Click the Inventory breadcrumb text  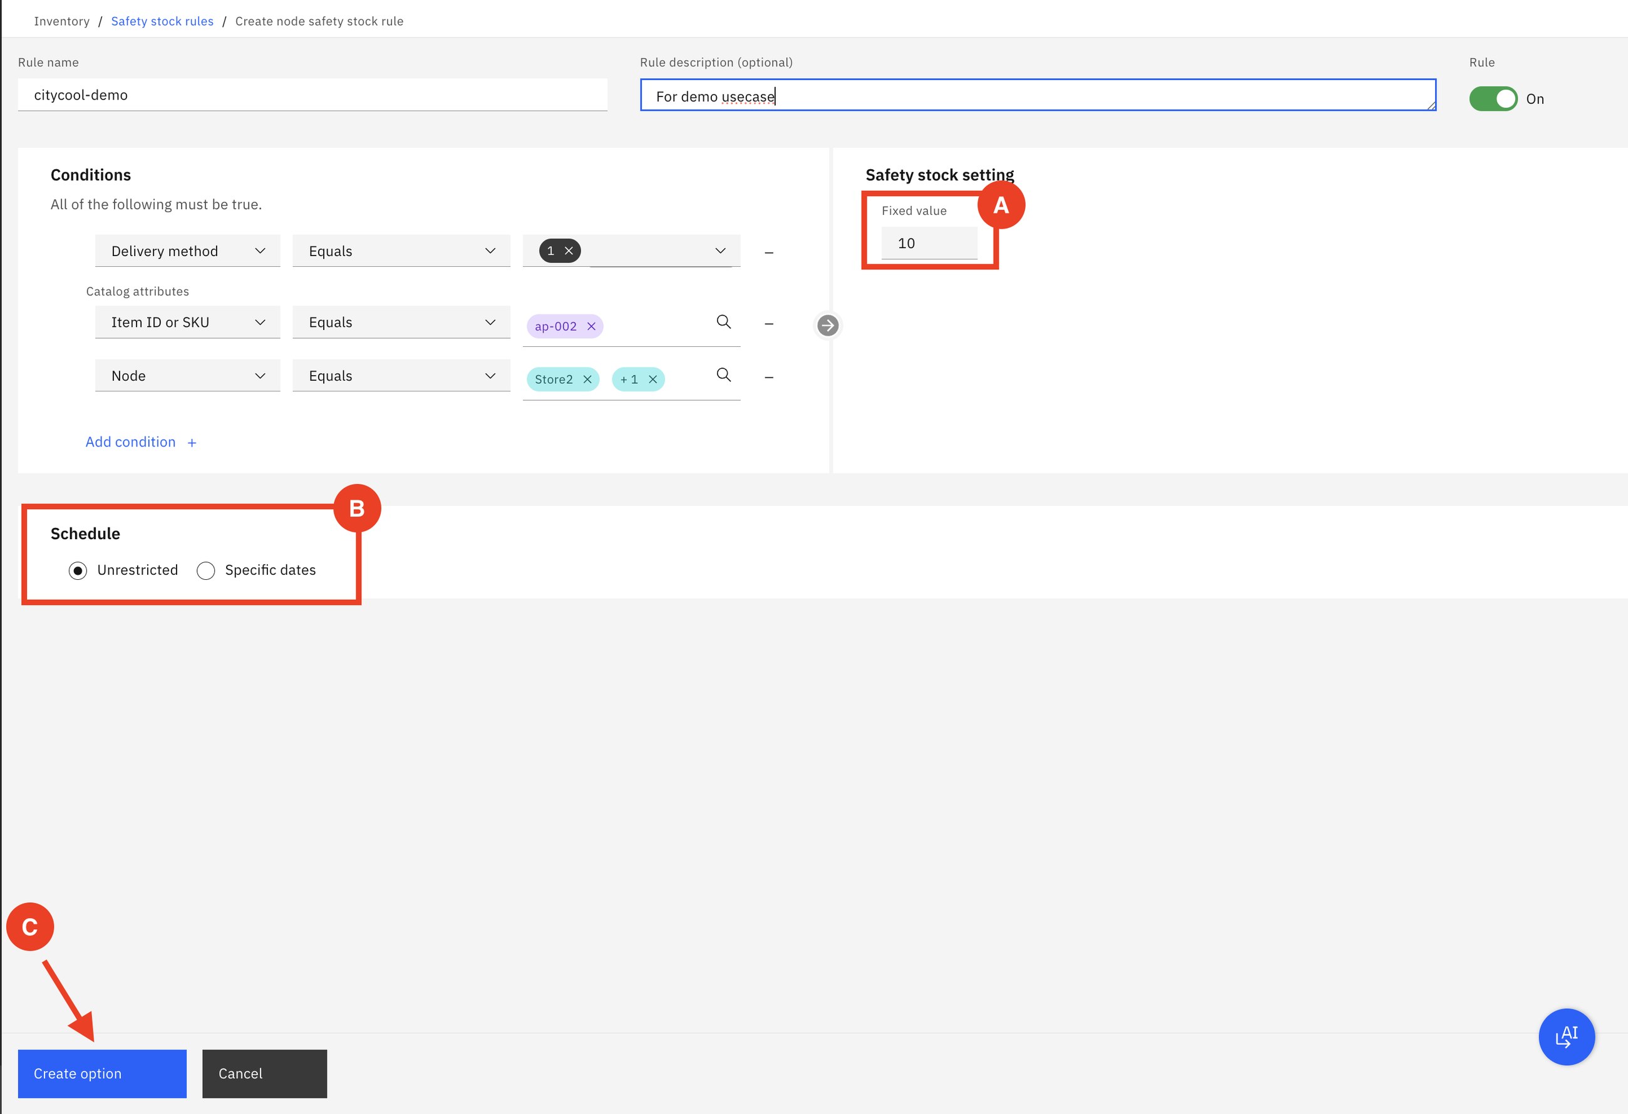point(61,21)
